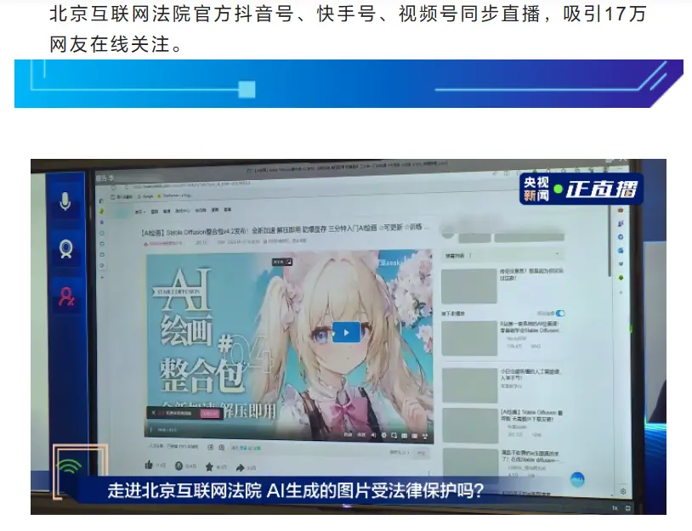692x531 pixels.
Task: Like the video with thumbs-up icon
Action: click(x=150, y=466)
